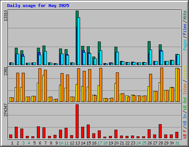Click the day 15 x-axis label

tap(89, 143)
